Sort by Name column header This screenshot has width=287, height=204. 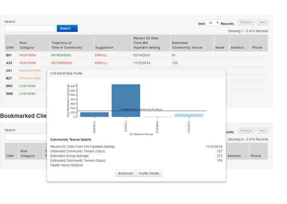coord(221,43)
